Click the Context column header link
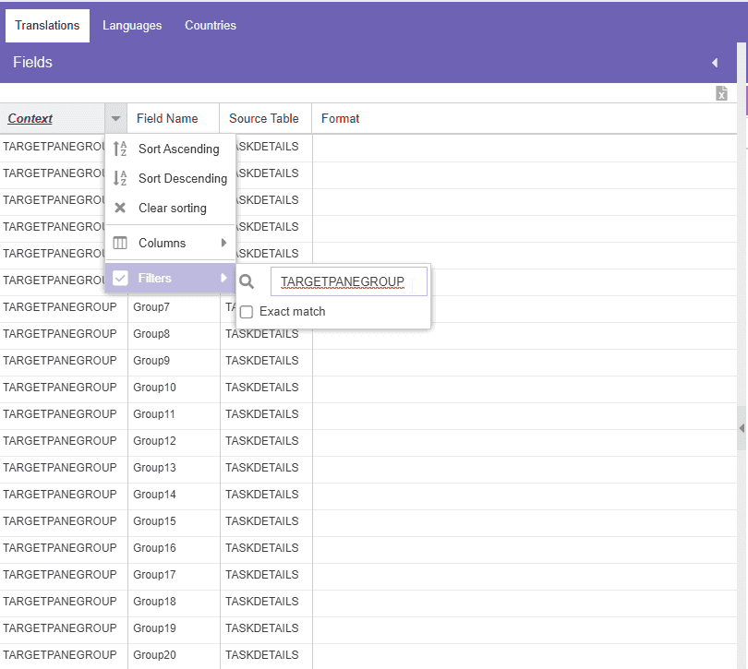Screen dimensions: 748x669 click(30, 118)
